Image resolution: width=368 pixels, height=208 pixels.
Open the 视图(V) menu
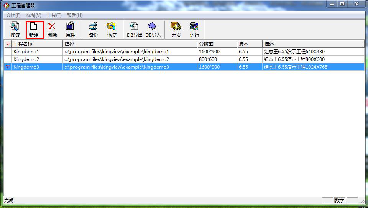pyautogui.click(x=34, y=15)
